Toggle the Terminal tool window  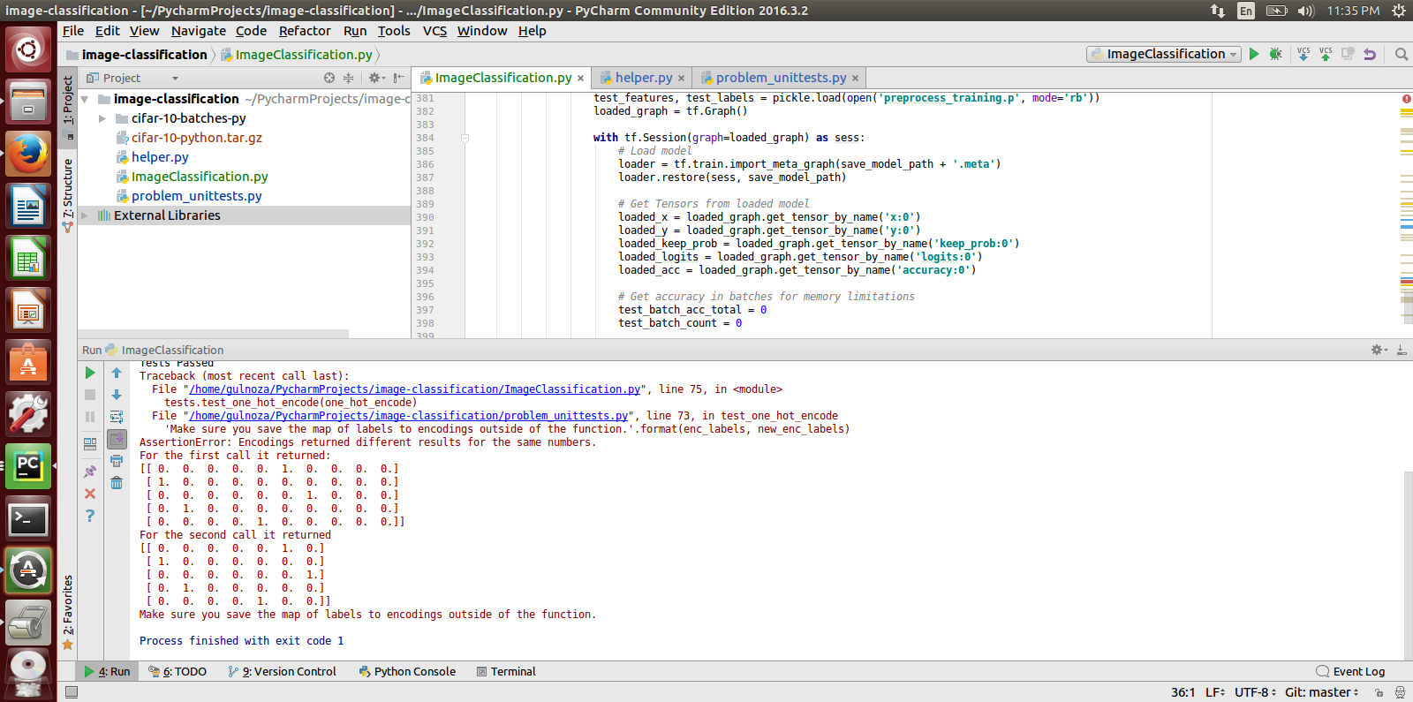pos(506,671)
